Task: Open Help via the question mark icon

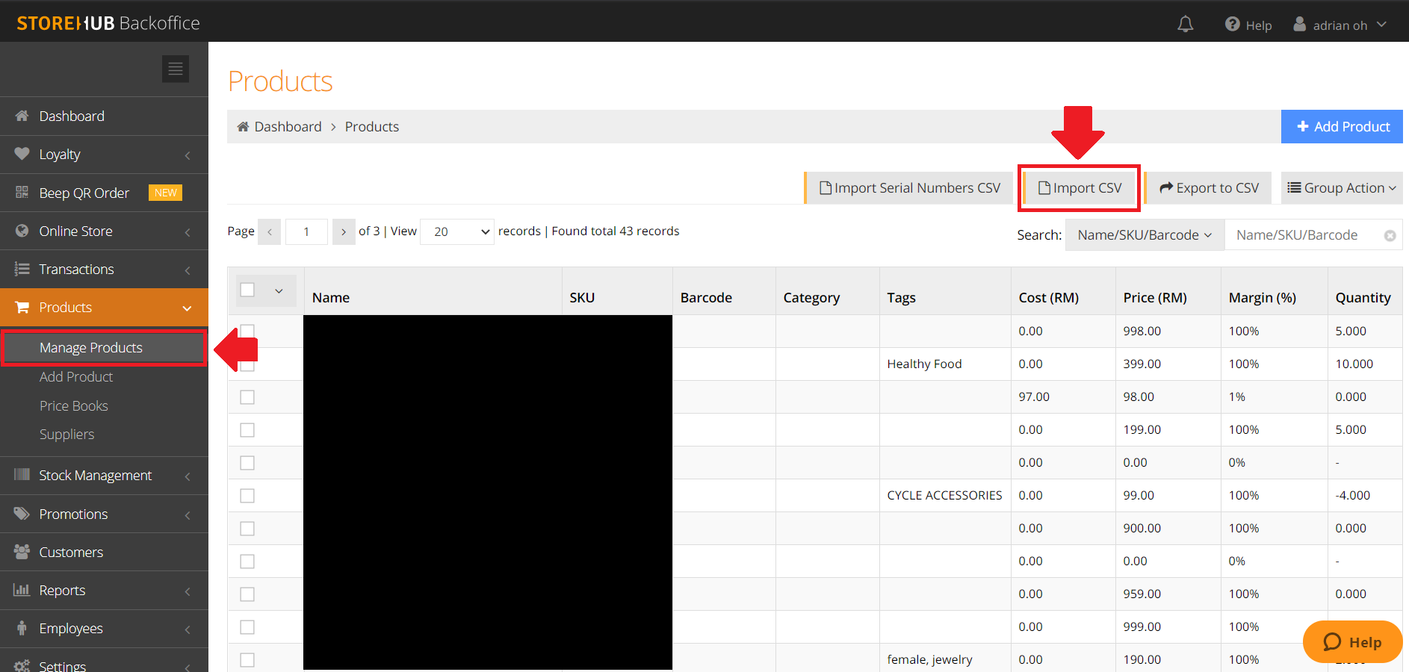Action: point(1233,25)
